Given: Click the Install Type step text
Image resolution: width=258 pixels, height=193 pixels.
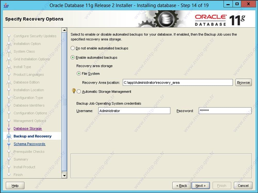Looking at the screenshot, I should click(22, 67).
